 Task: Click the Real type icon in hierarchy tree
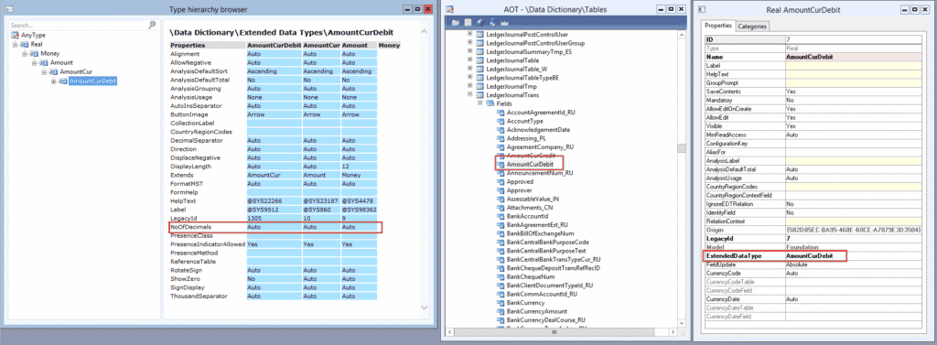[25, 44]
